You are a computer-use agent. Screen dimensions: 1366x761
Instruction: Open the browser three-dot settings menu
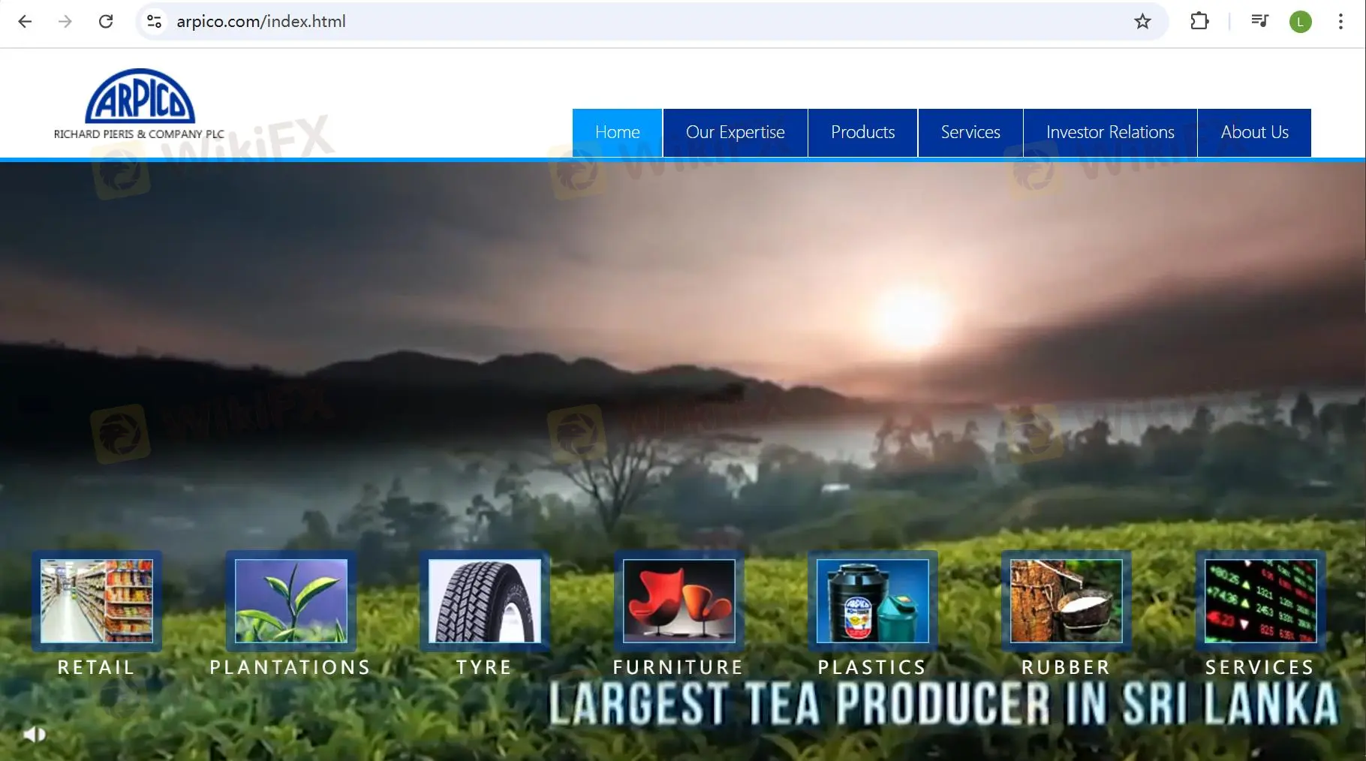pos(1340,22)
